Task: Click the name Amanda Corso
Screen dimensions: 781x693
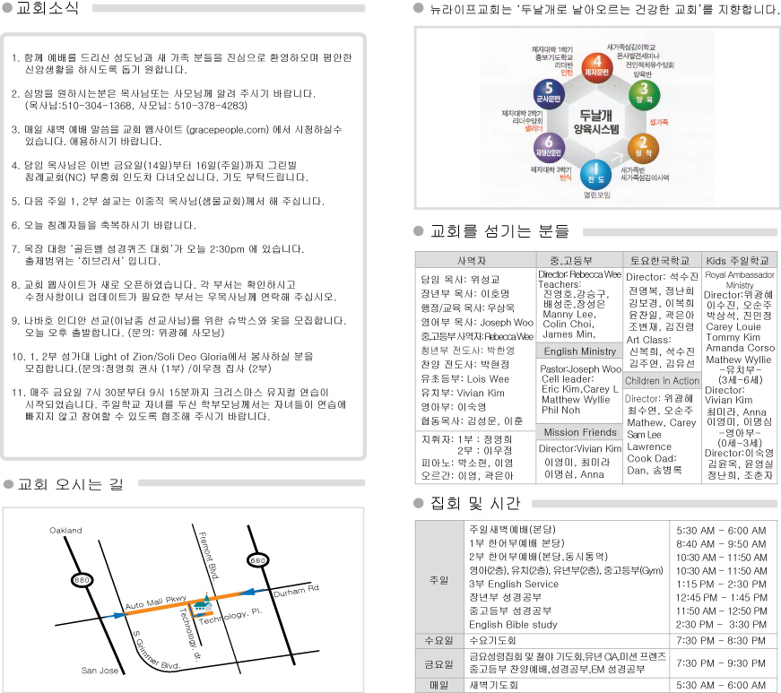Action: pos(740,348)
